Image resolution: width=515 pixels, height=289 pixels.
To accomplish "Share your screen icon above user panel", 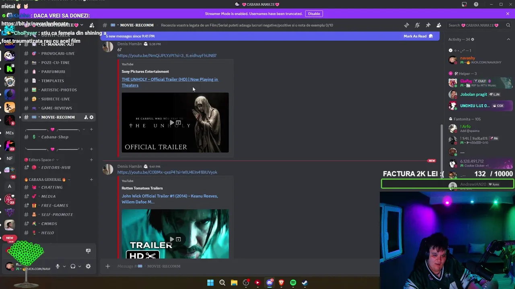I will click(x=88, y=251).
